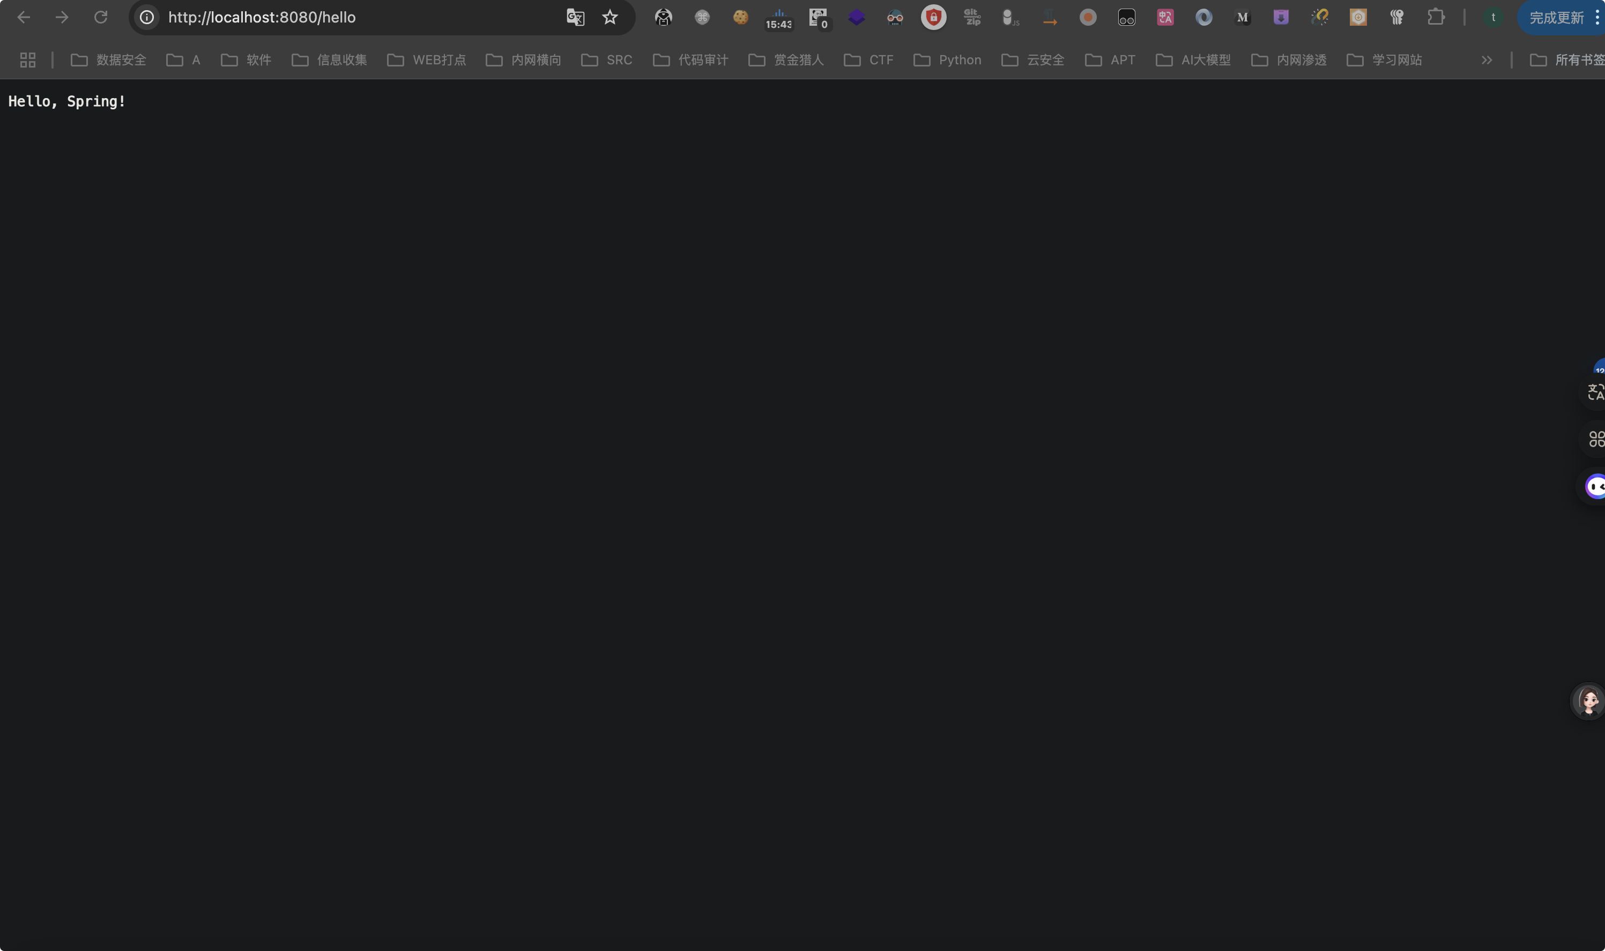Open the CTF bookmark folder
The image size is (1605, 951).
pyautogui.click(x=868, y=60)
